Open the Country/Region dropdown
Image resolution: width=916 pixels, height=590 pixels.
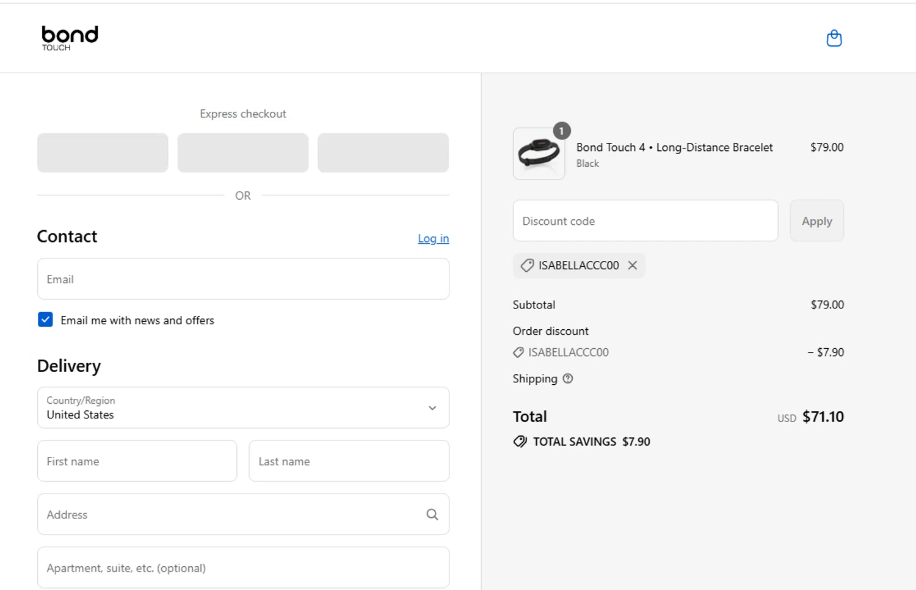click(243, 407)
